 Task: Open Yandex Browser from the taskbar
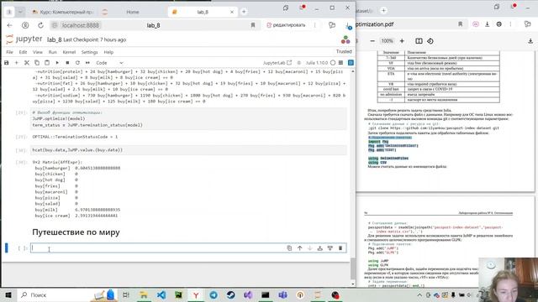point(196,294)
